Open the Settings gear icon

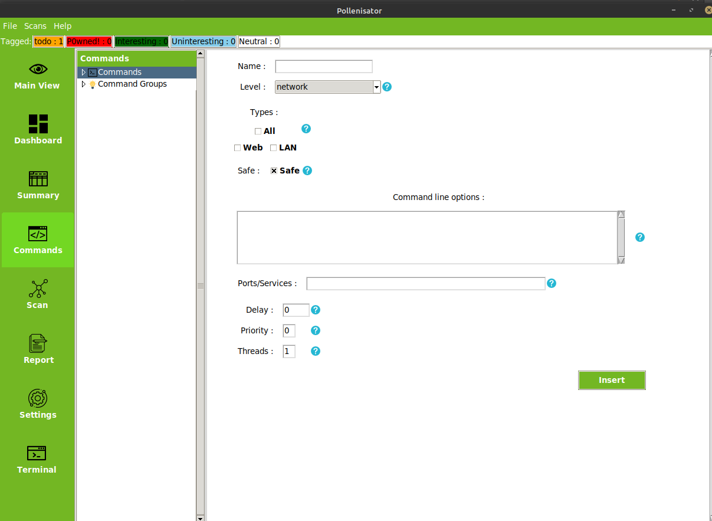click(x=38, y=398)
